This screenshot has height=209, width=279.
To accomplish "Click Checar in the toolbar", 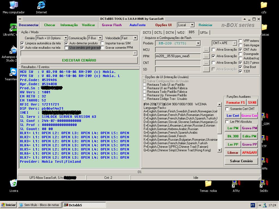I will (x=50, y=25).
